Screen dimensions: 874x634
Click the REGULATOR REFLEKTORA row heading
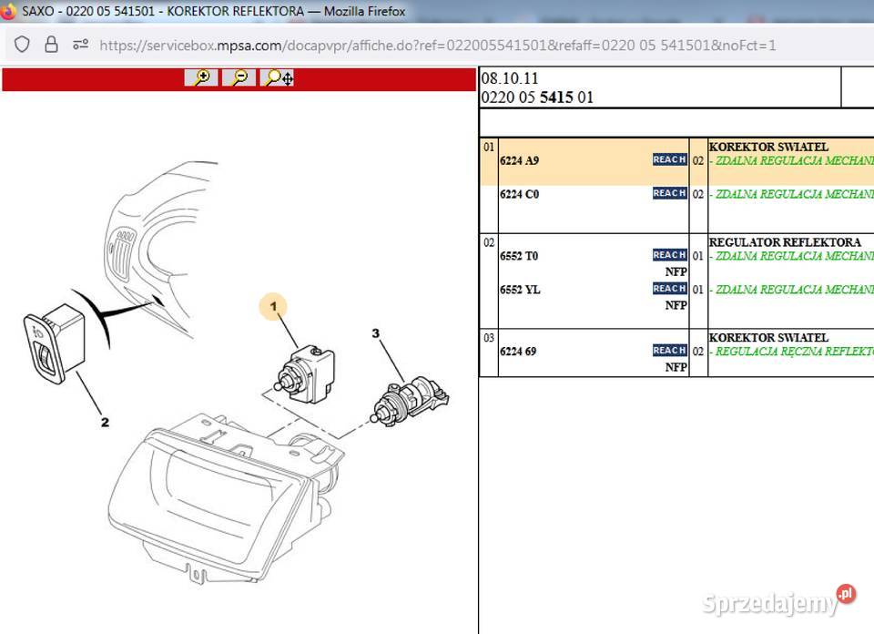[784, 242]
